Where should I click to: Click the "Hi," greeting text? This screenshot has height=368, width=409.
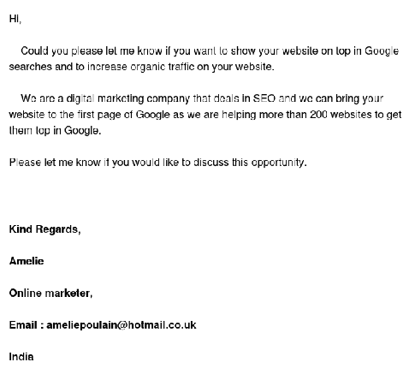(x=15, y=19)
